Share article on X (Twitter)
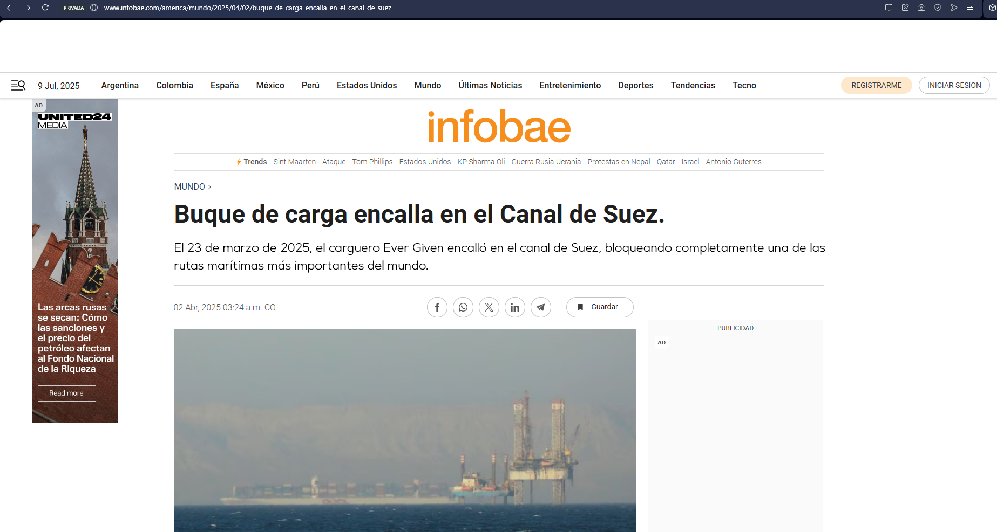 (x=489, y=307)
